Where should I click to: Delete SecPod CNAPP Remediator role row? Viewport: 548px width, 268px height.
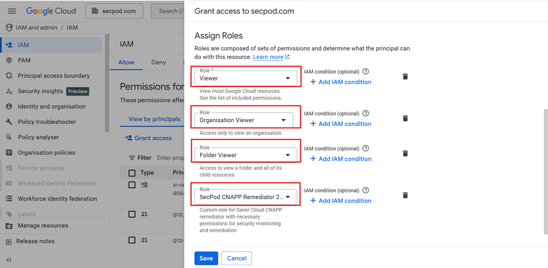(405, 195)
